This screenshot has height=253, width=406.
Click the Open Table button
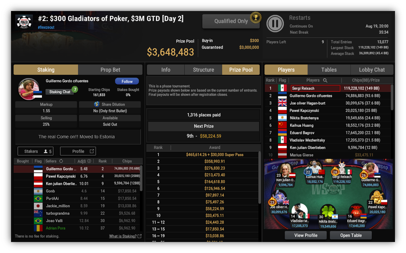coord(351,235)
